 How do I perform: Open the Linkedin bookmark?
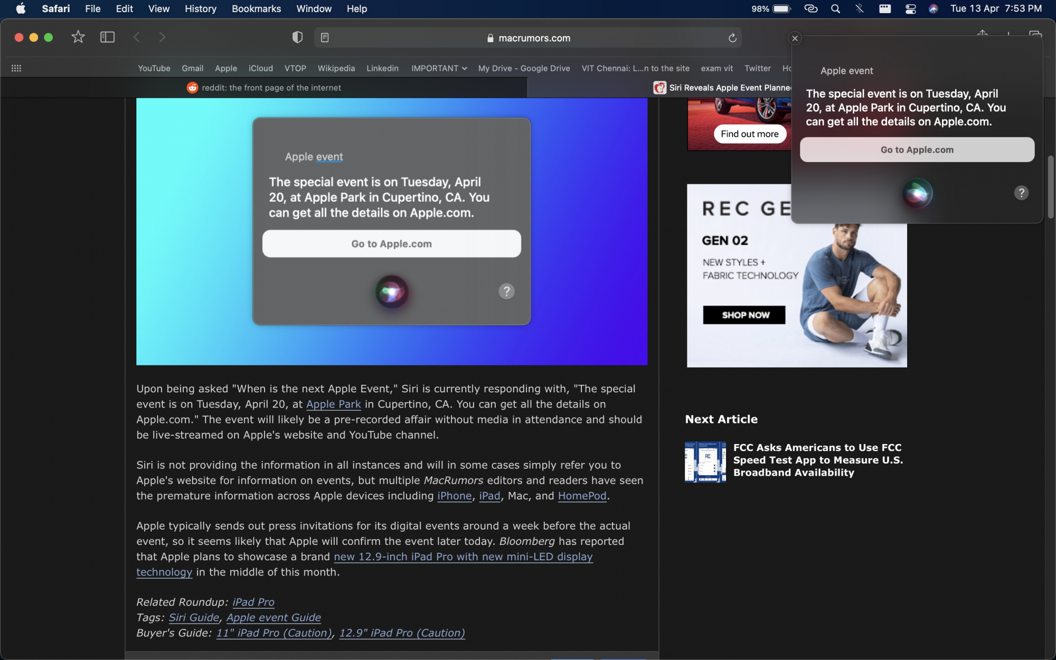click(x=383, y=68)
